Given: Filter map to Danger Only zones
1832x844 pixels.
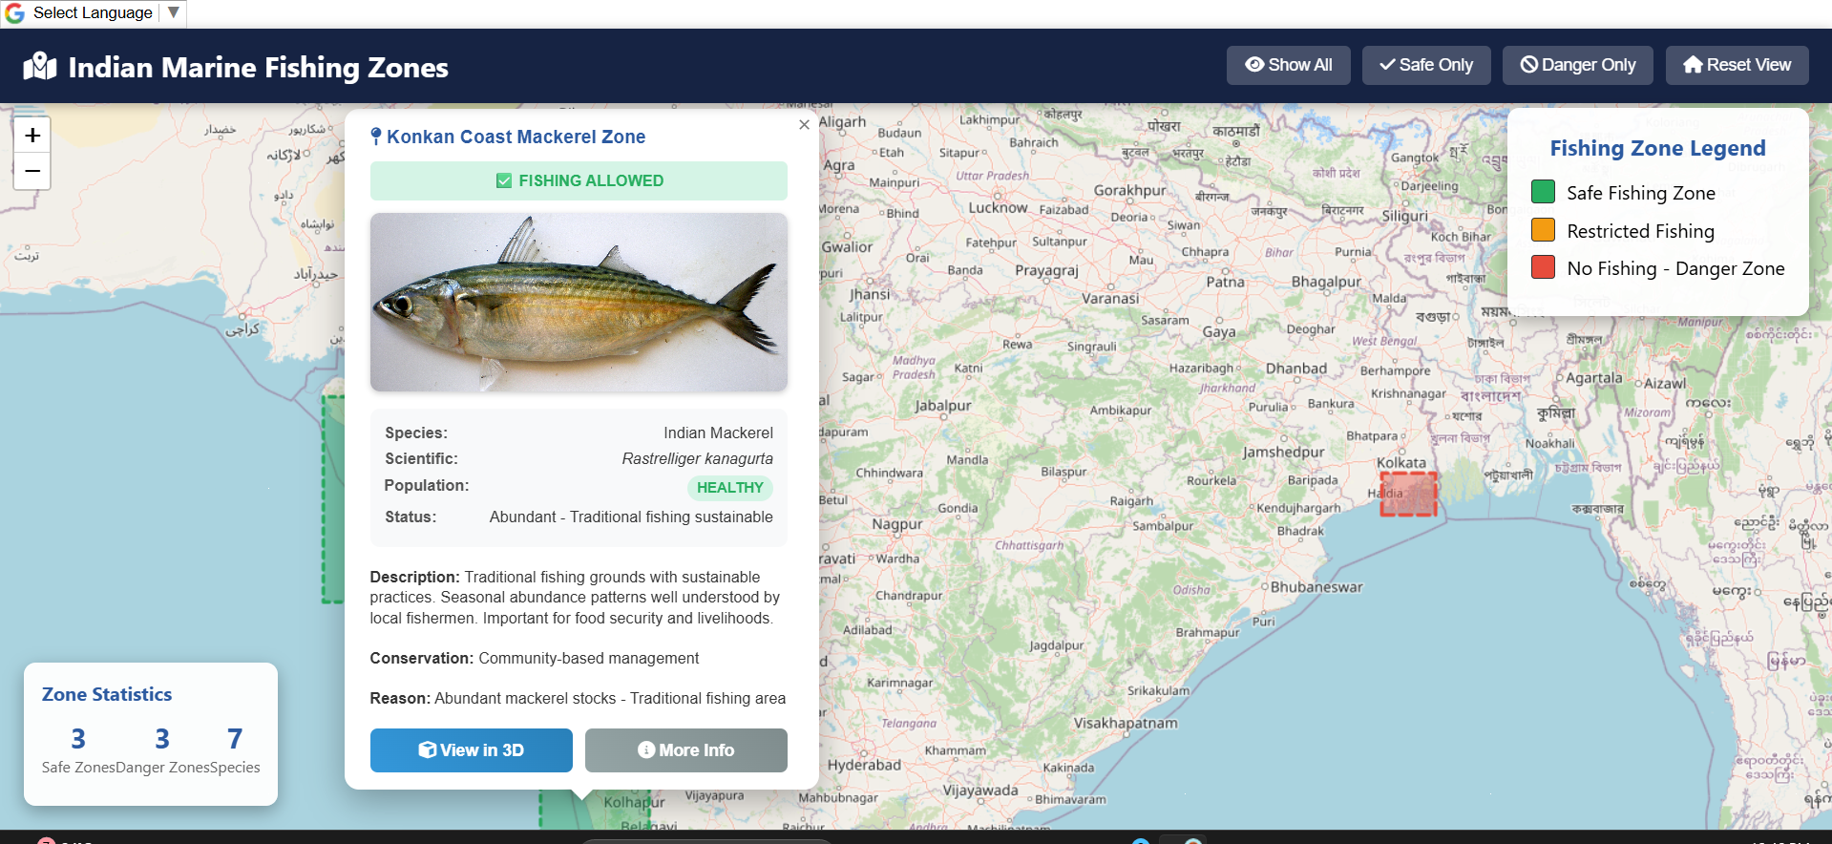Looking at the screenshot, I should (x=1577, y=65).
